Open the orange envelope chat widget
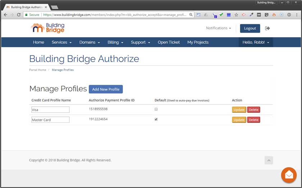302x188 pixels. point(289,175)
